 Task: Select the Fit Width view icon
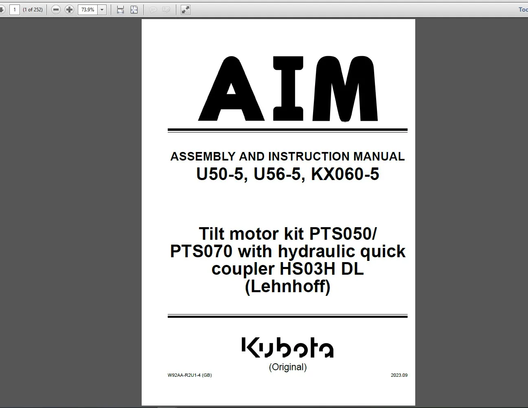pos(120,9)
